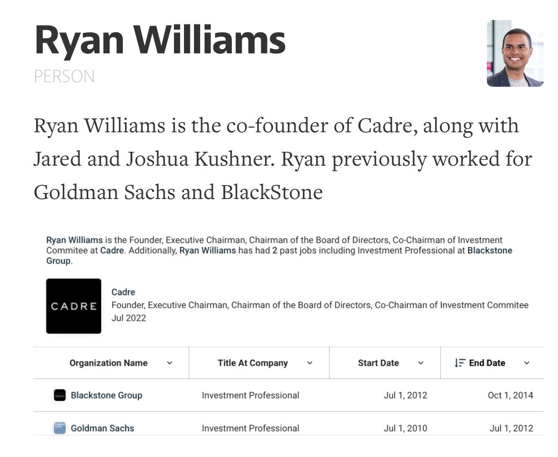This screenshot has width=558, height=457.
Task: Click the Cadre company logo
Action: pyautogui.click(x=73, y=306)
